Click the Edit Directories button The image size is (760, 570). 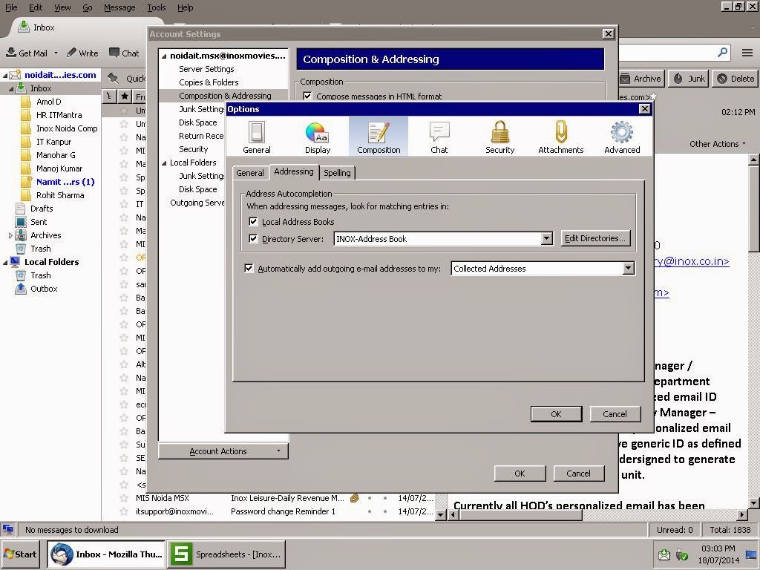(x=595, y=237)
